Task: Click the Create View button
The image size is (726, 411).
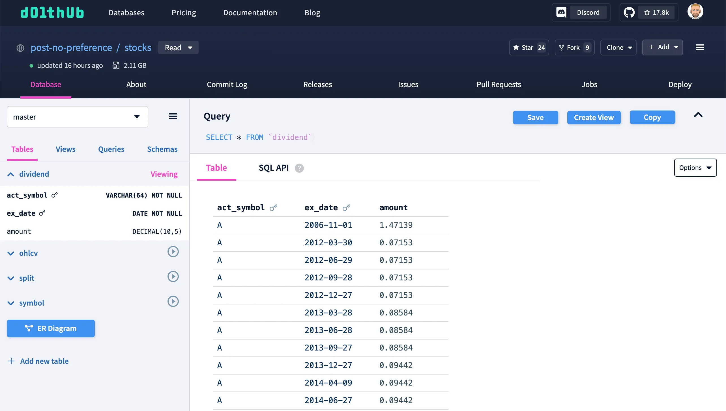Action: (x=594, y=117)
